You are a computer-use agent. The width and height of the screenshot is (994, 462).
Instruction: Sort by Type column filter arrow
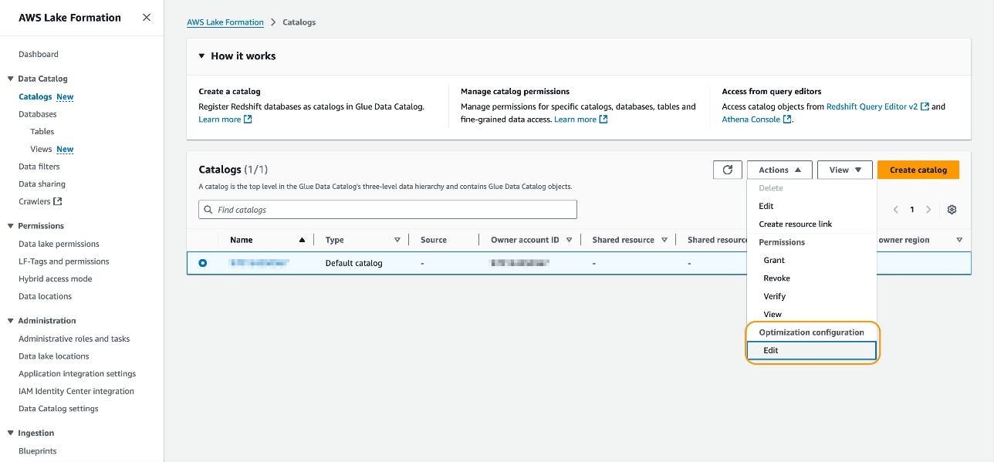[397, 240]
